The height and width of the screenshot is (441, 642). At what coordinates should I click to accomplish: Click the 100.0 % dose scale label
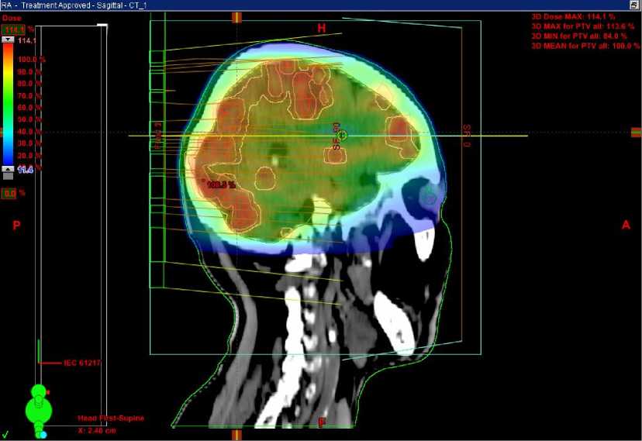32,60
